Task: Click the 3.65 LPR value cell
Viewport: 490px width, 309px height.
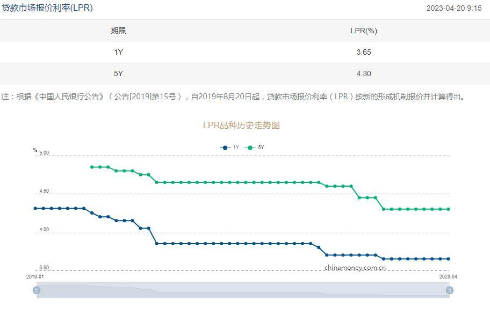Action: (x=364, y=52)
